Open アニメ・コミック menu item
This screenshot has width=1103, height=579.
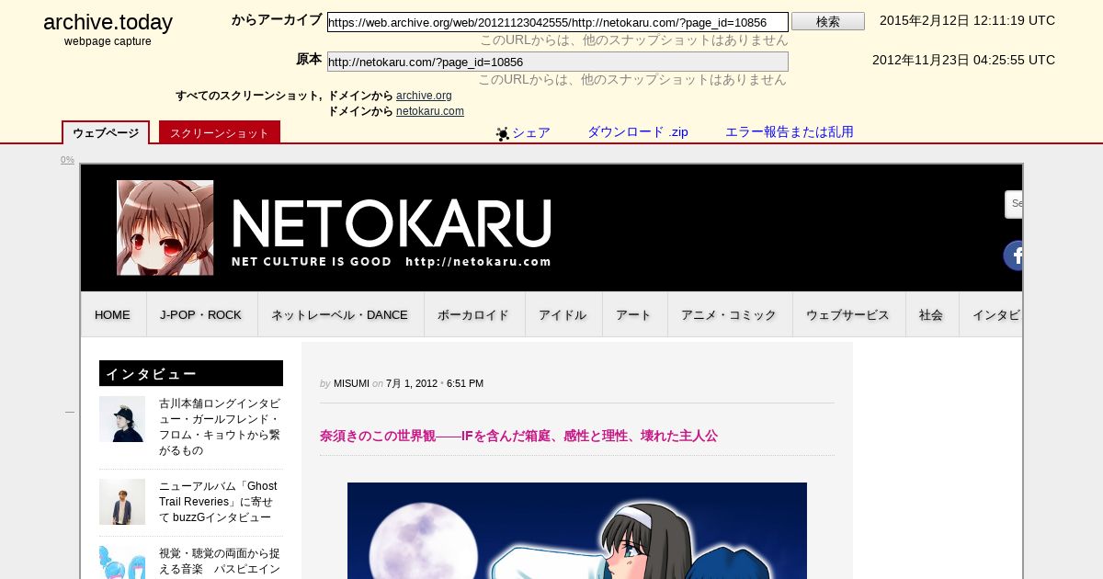(x=729, y=314)
